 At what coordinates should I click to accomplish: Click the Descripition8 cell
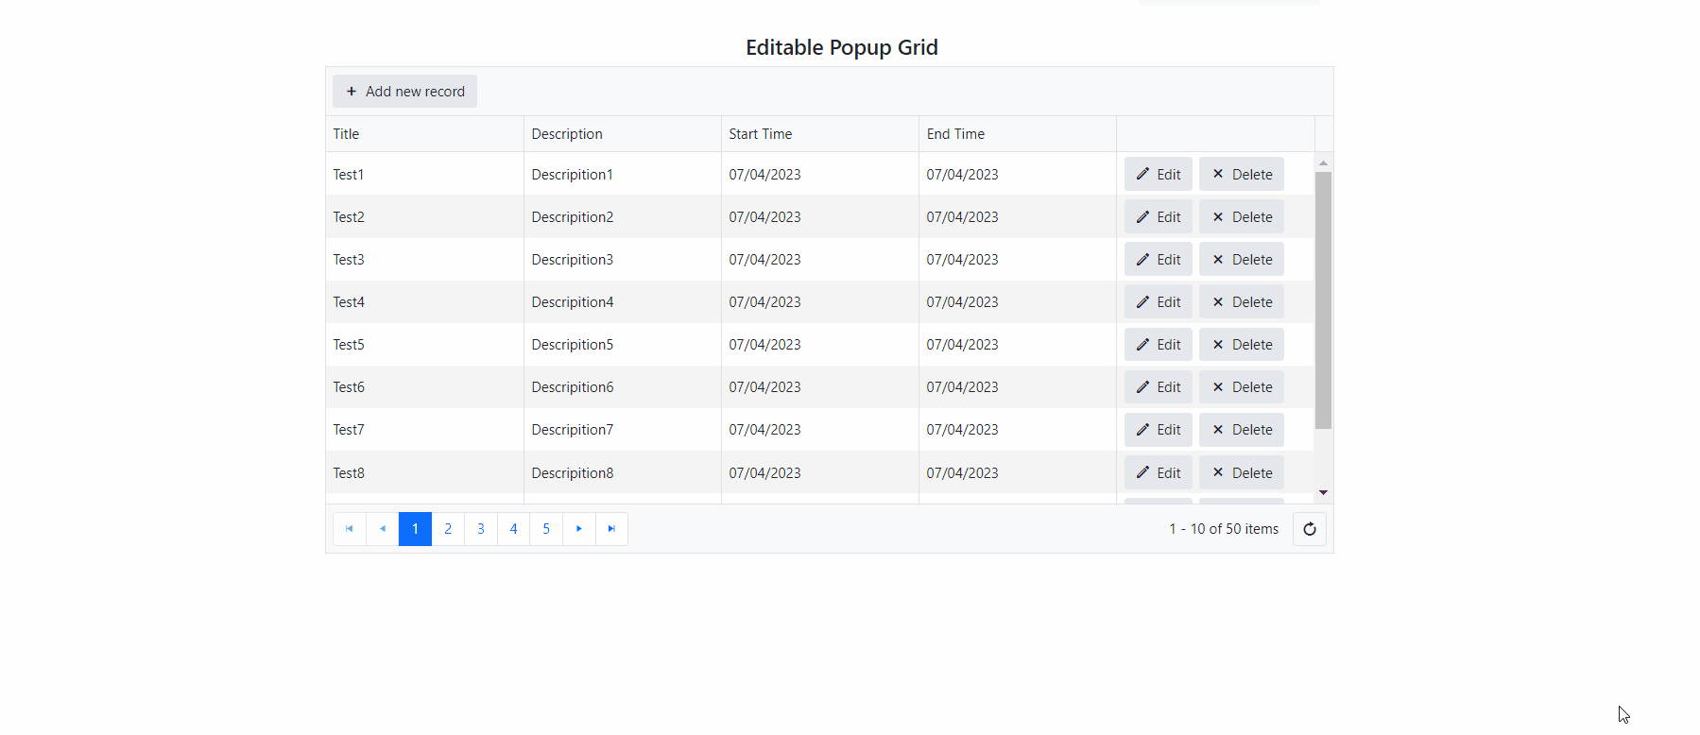click(623, 472)
